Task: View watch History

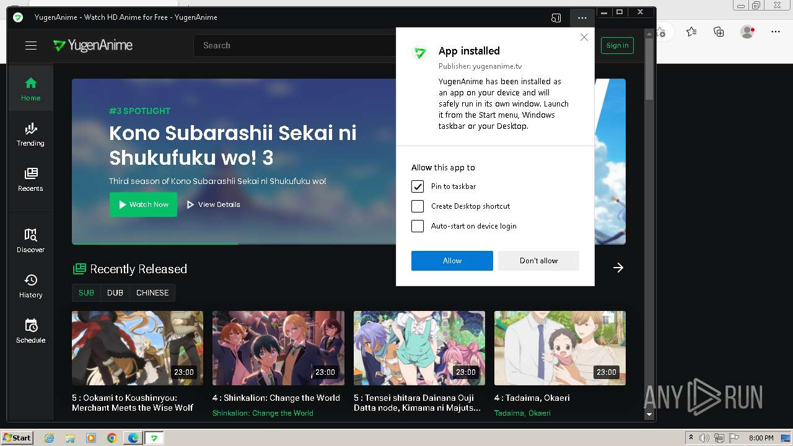Action: 30,286
